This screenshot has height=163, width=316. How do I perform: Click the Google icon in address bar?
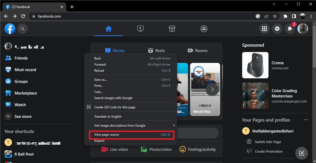[x=258, y=16]
